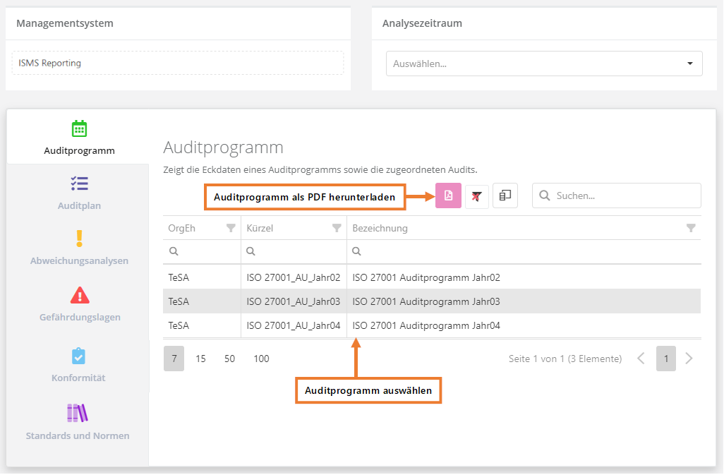Open the Abweichungsanalysen tab

(x=79, y=248)
